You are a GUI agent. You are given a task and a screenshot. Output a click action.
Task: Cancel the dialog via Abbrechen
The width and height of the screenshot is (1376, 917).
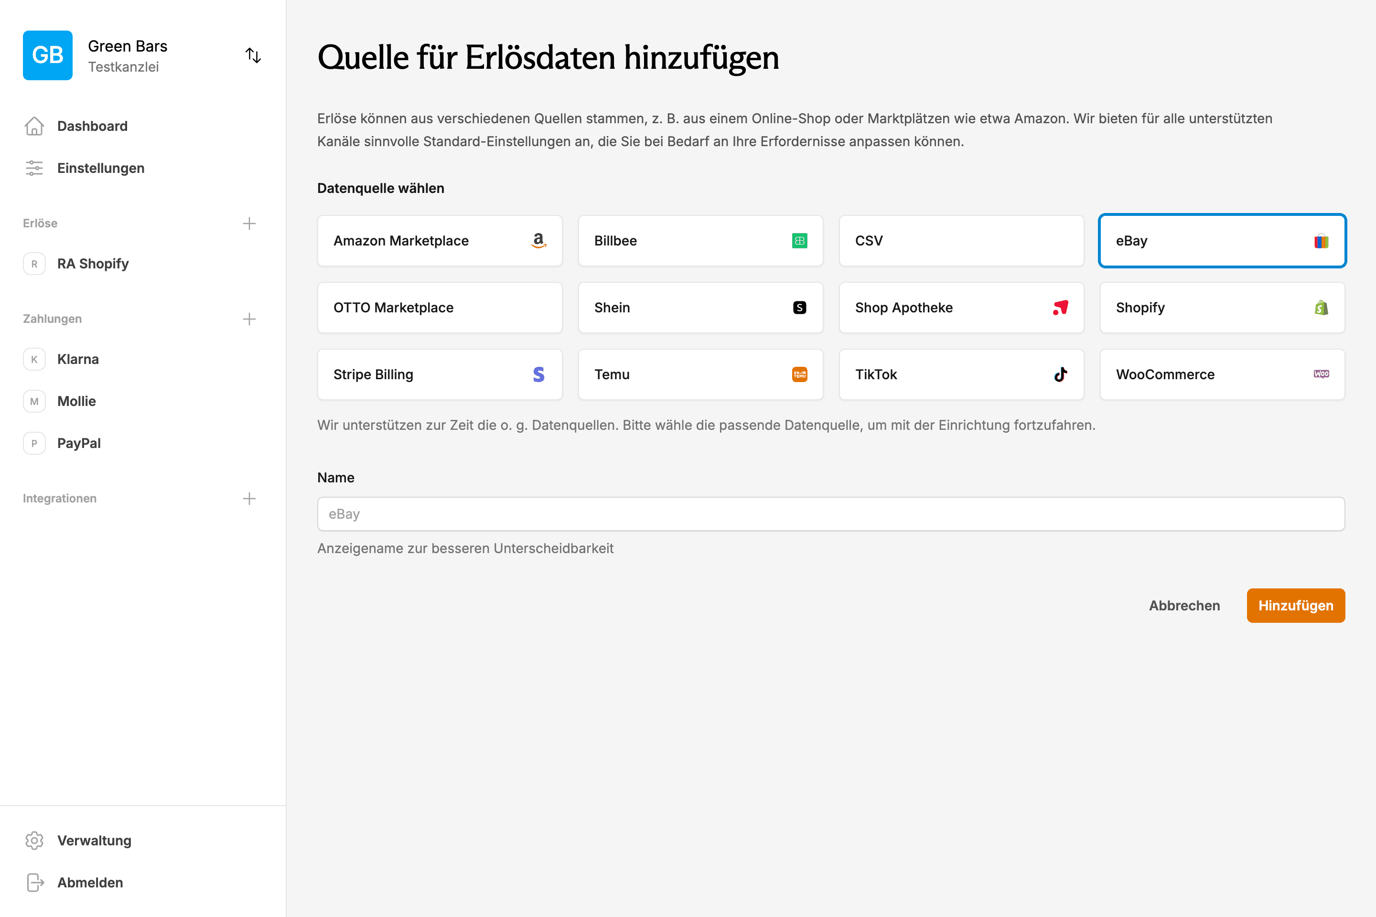coord(1183,605)
